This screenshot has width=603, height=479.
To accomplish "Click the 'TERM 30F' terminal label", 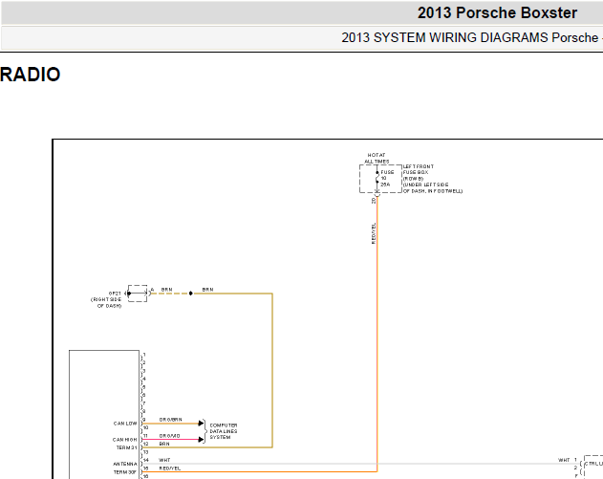I will (125, 472).
